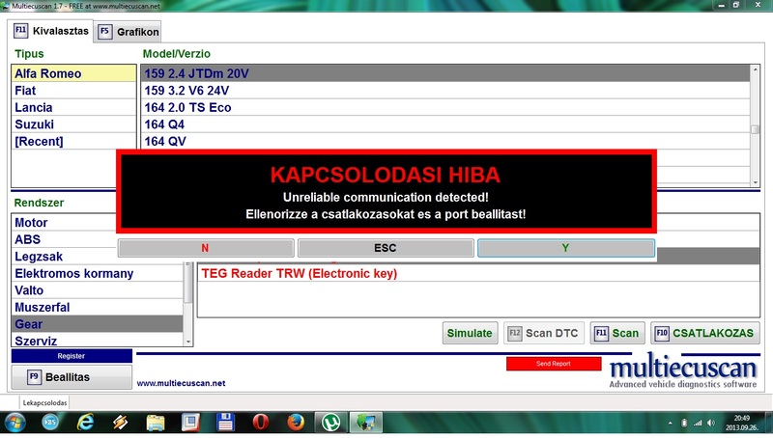
Task: Click the blue Register button
Action: pyautogui.click(x=72, y=356)
